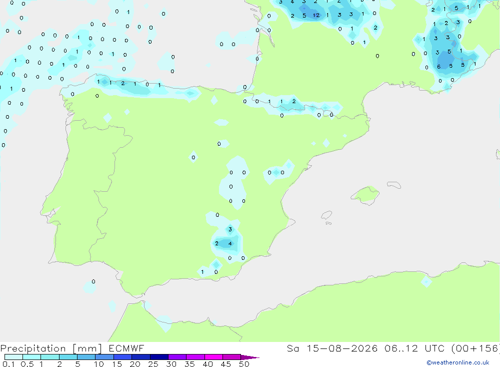
Task: Click legend swatch between 0.1 and 0.5
Action: (x=13, y=357)
